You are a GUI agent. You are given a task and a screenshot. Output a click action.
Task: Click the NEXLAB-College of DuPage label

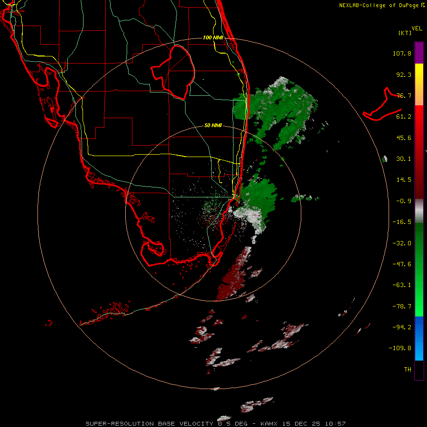381,5
